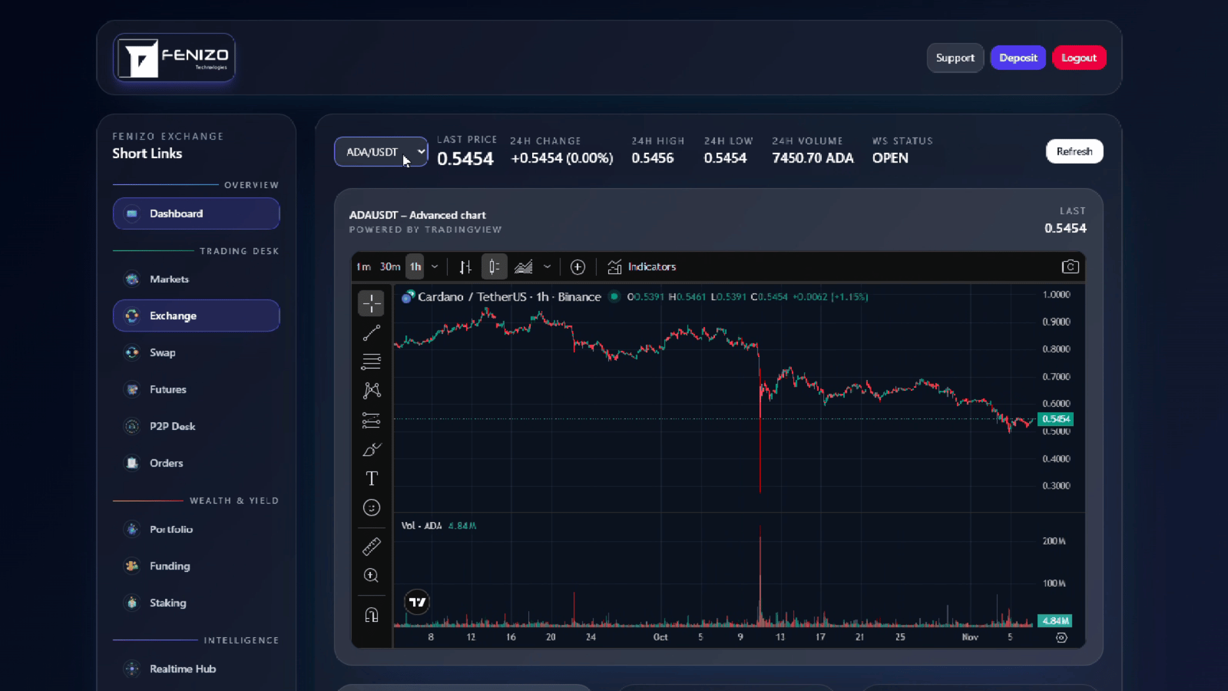Click the Refresh button
The height and width of the screenshot is (691, 1228).
pyautogui.click(x=1074, y=151)
